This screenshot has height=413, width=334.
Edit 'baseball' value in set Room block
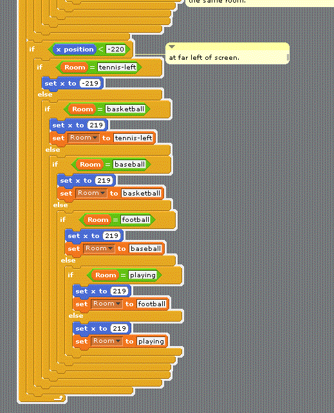click(x=145, y=248)
